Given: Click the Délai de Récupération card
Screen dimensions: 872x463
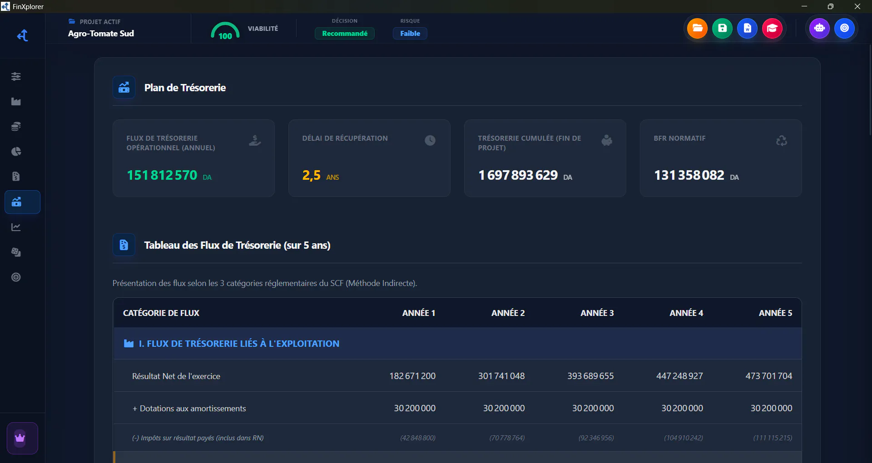Looking at the screenshot, I should coord(369,158).
